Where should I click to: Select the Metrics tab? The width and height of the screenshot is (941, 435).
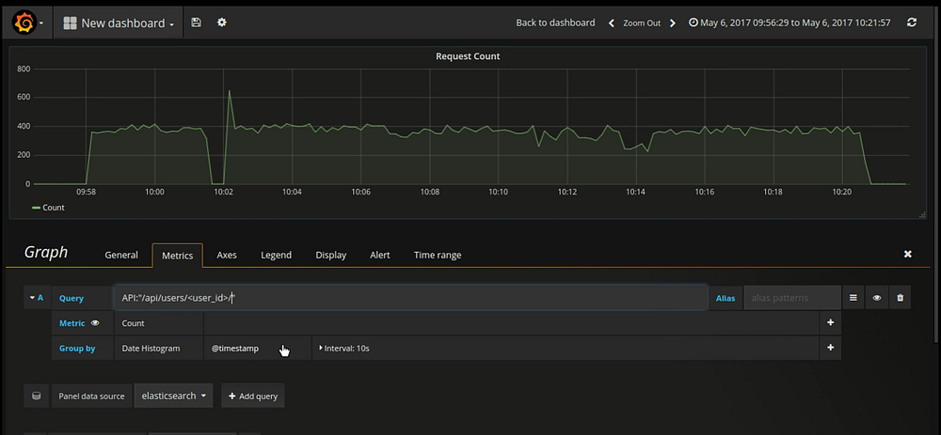177,256
